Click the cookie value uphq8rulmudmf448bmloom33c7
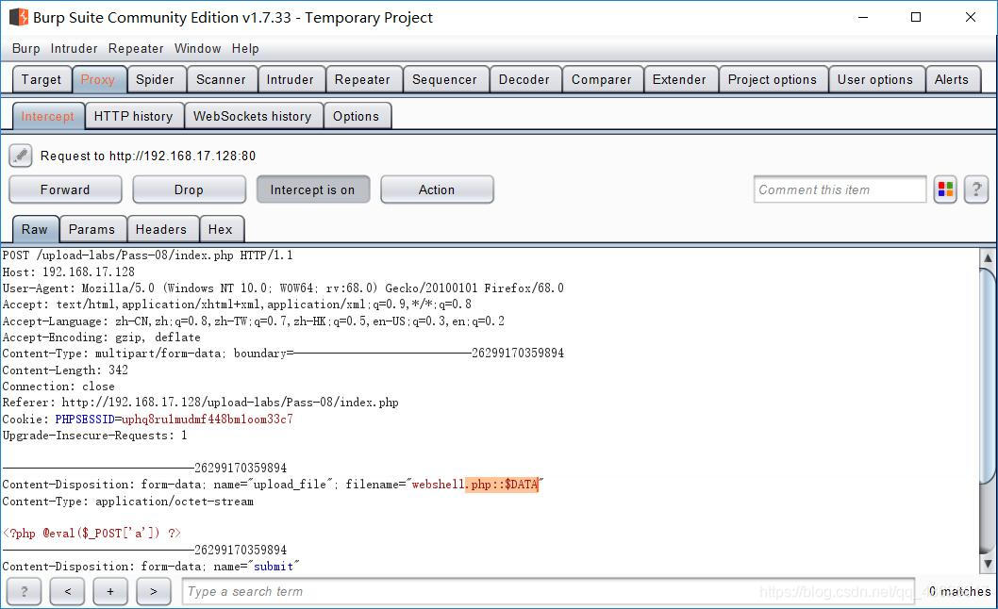 (x=208, y=420)
